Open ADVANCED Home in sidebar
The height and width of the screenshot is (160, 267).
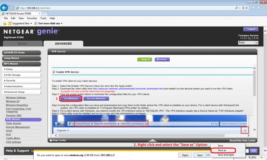pyautogui.click(x=21, y=53)
